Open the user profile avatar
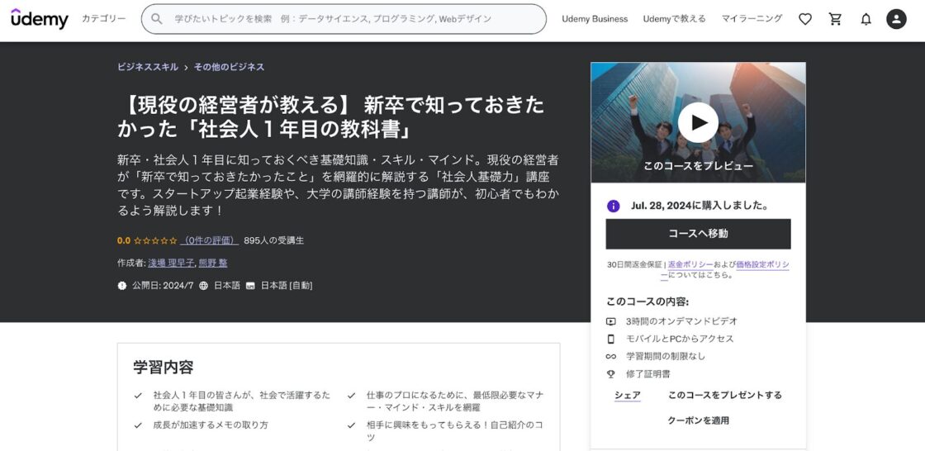 pyautogui.click(x=896, y=19)
